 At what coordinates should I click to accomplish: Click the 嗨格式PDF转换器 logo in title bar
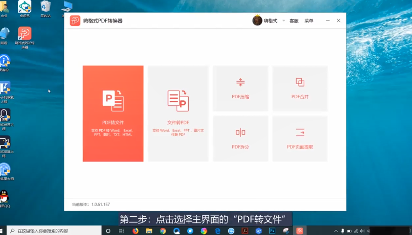point(75,20)
